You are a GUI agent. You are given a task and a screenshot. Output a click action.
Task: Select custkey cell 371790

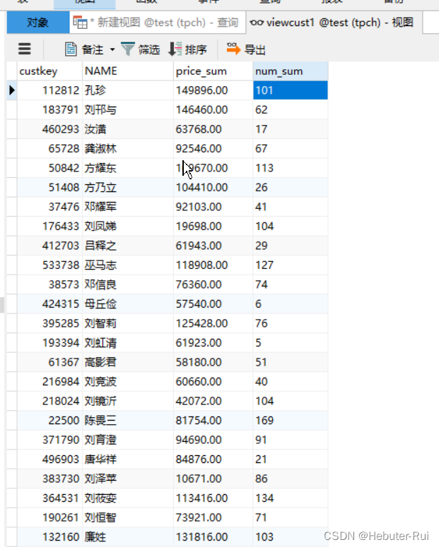[49, 440]
